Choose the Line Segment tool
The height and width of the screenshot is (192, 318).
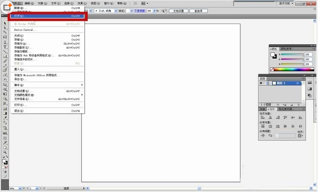pyautogui.click(x=5, y=51)
